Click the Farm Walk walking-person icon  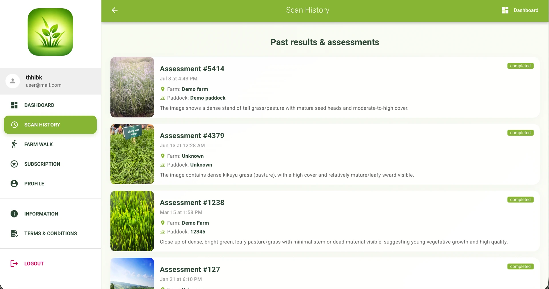click(14, 144)
